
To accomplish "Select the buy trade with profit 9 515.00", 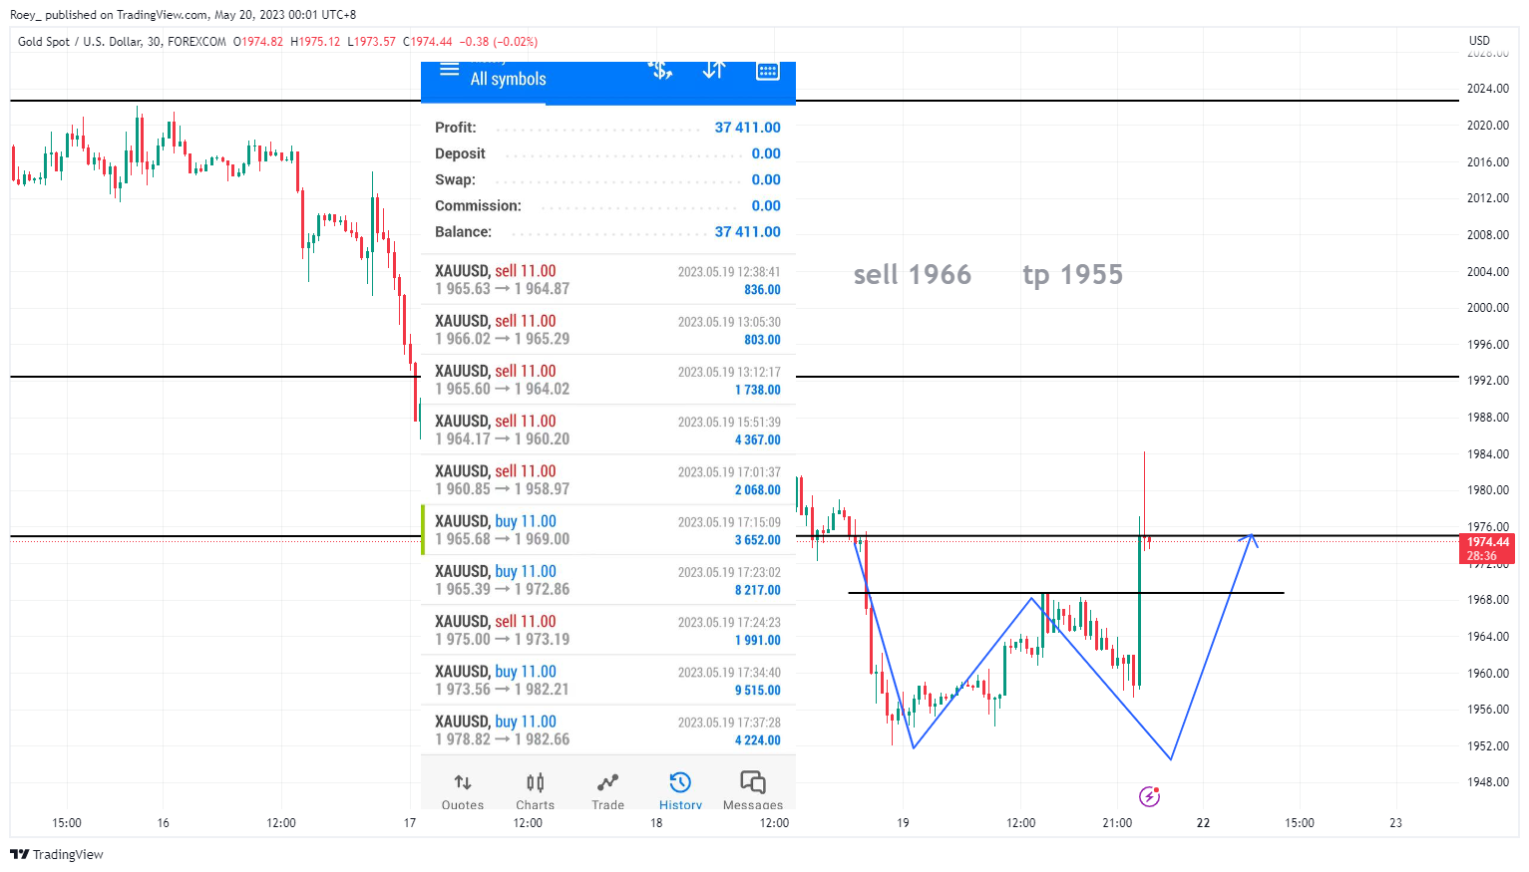I will (x=608, y=680).
